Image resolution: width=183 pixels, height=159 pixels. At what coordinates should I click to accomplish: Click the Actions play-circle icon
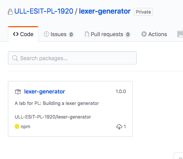coord(144,34)
